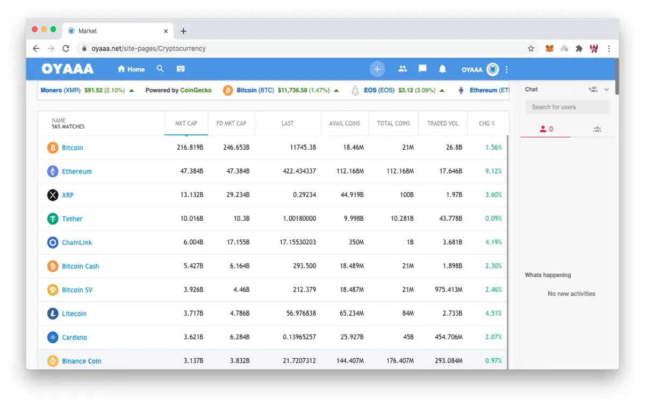
Task: Open the MetaMask fox extension
Action: click(x=549, y=48)
